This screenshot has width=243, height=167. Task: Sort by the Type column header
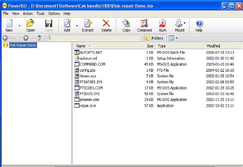[179, 46]
